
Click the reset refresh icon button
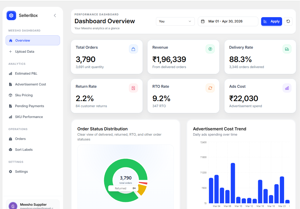tap(288, 21)
